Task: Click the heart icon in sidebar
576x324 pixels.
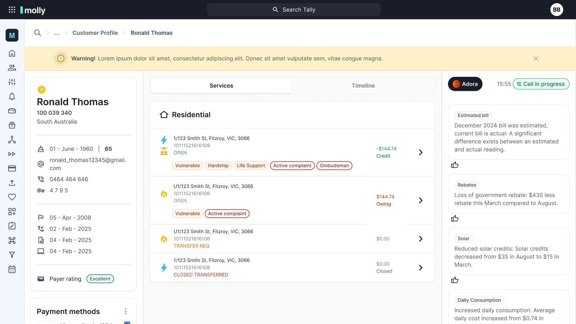Action: (12, 197)
